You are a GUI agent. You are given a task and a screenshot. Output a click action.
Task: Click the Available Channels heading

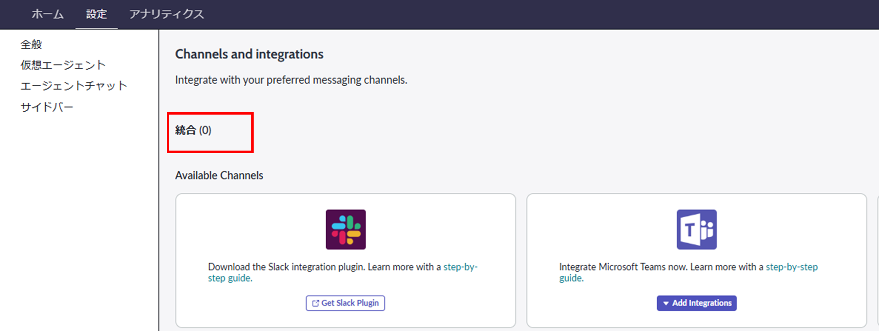coord(219,175)
